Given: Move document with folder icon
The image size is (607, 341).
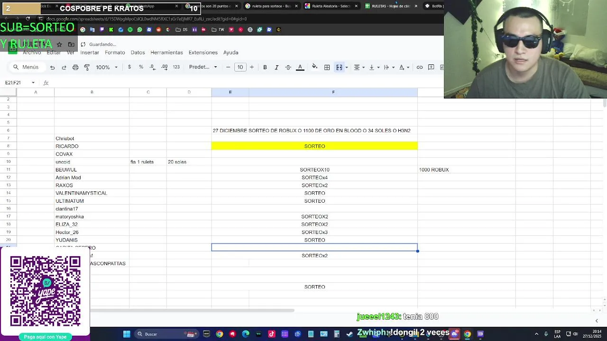Looking at the screenshot, I should [x=71, y=45].
